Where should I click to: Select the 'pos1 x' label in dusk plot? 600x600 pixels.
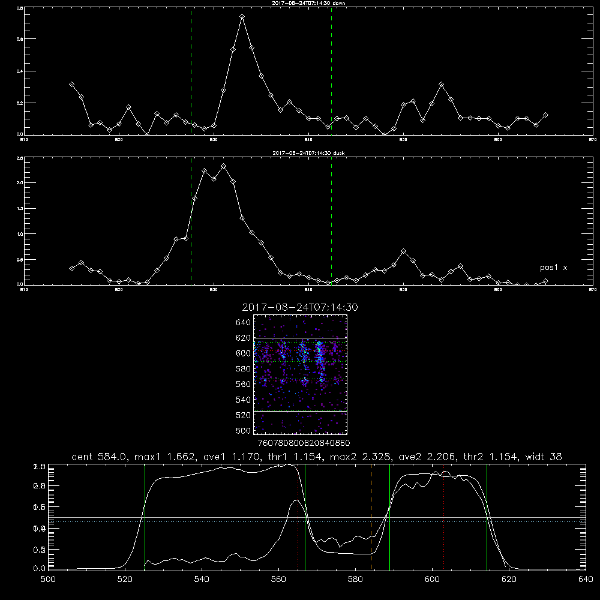click(x=553, y=268)
